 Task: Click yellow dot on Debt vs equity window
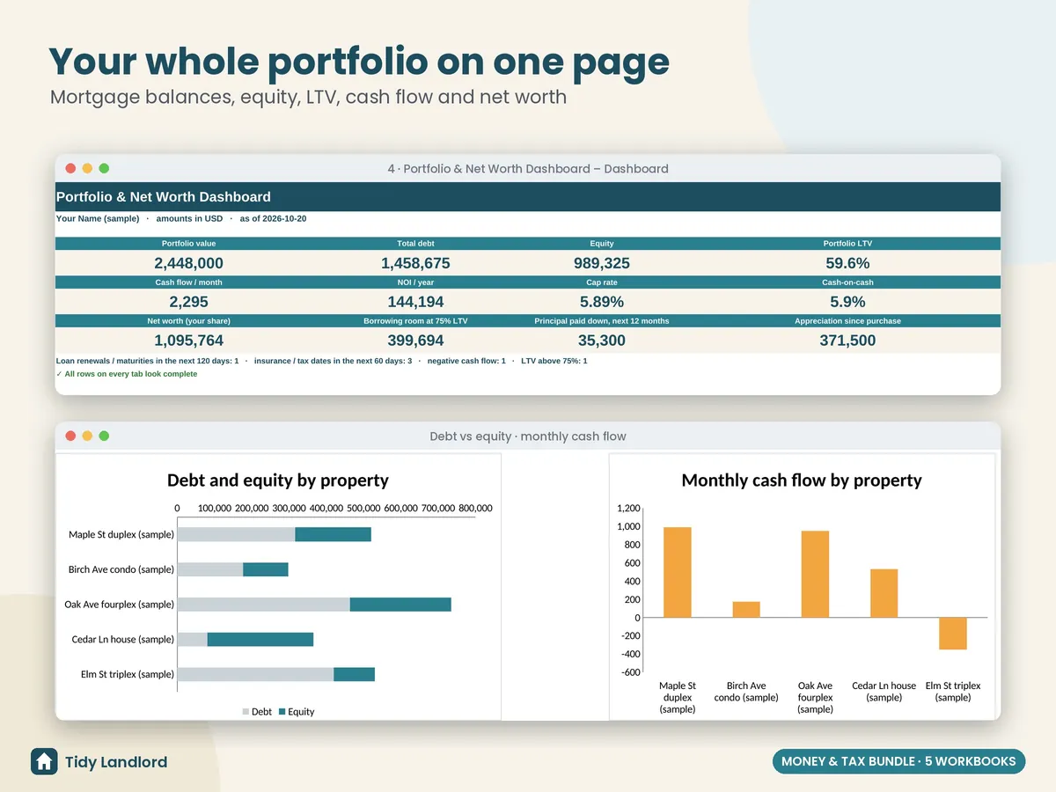coord(87,436)
